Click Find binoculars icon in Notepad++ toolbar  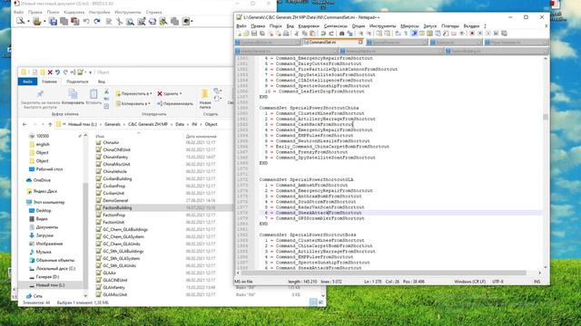click(341, 34)
